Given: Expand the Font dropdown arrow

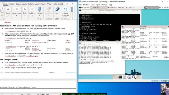Looking at the screenshot, I should 8,16.
